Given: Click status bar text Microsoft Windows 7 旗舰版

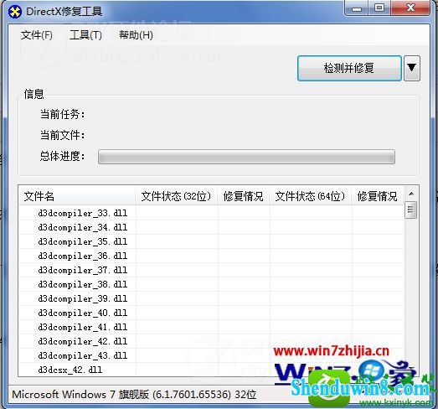Looking at the screenshot, I should click(80, 395).
